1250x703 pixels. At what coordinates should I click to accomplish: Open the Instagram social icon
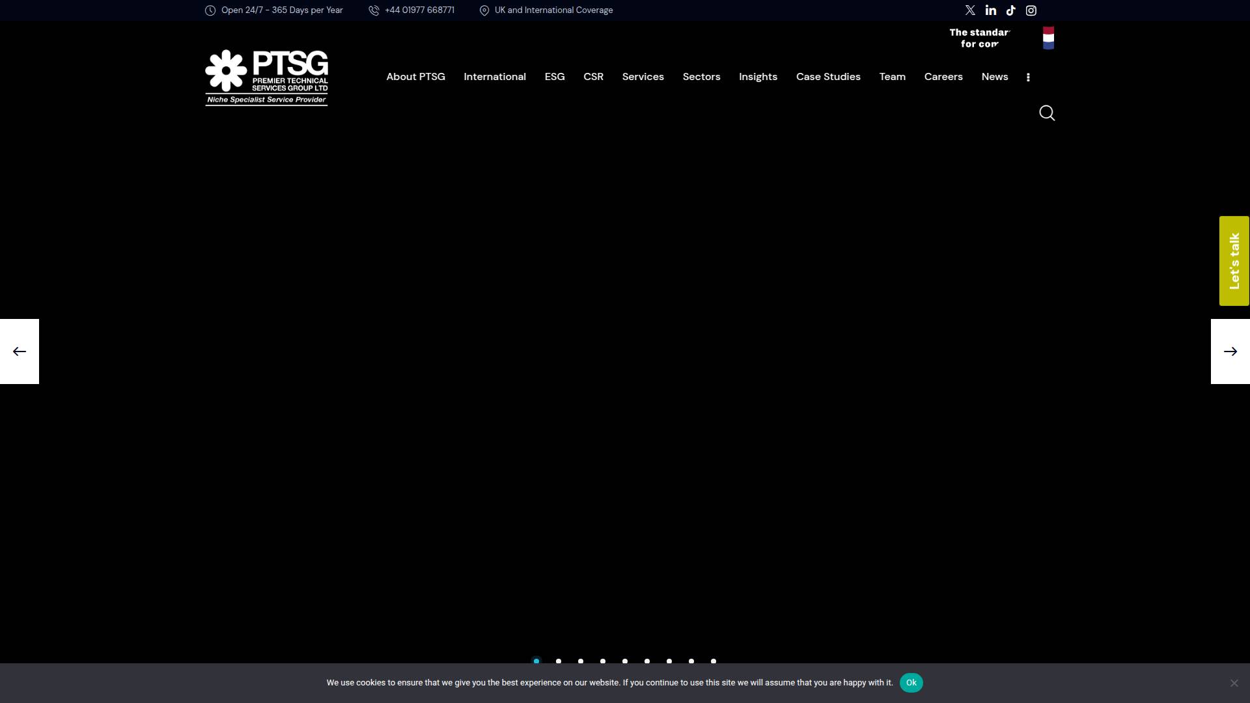point(1031,10)
